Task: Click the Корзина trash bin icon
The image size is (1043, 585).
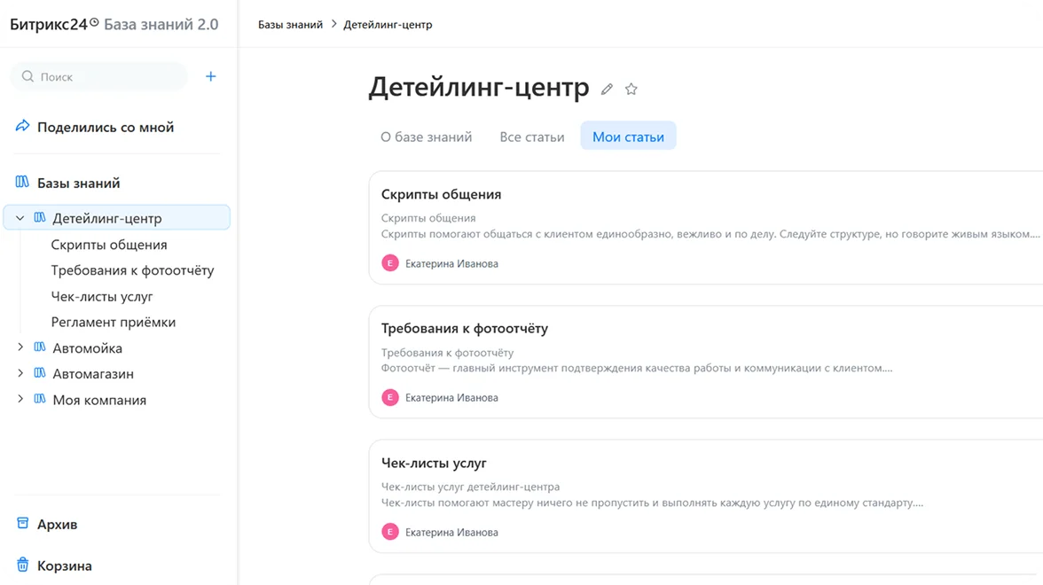Action: click(23, 565)
